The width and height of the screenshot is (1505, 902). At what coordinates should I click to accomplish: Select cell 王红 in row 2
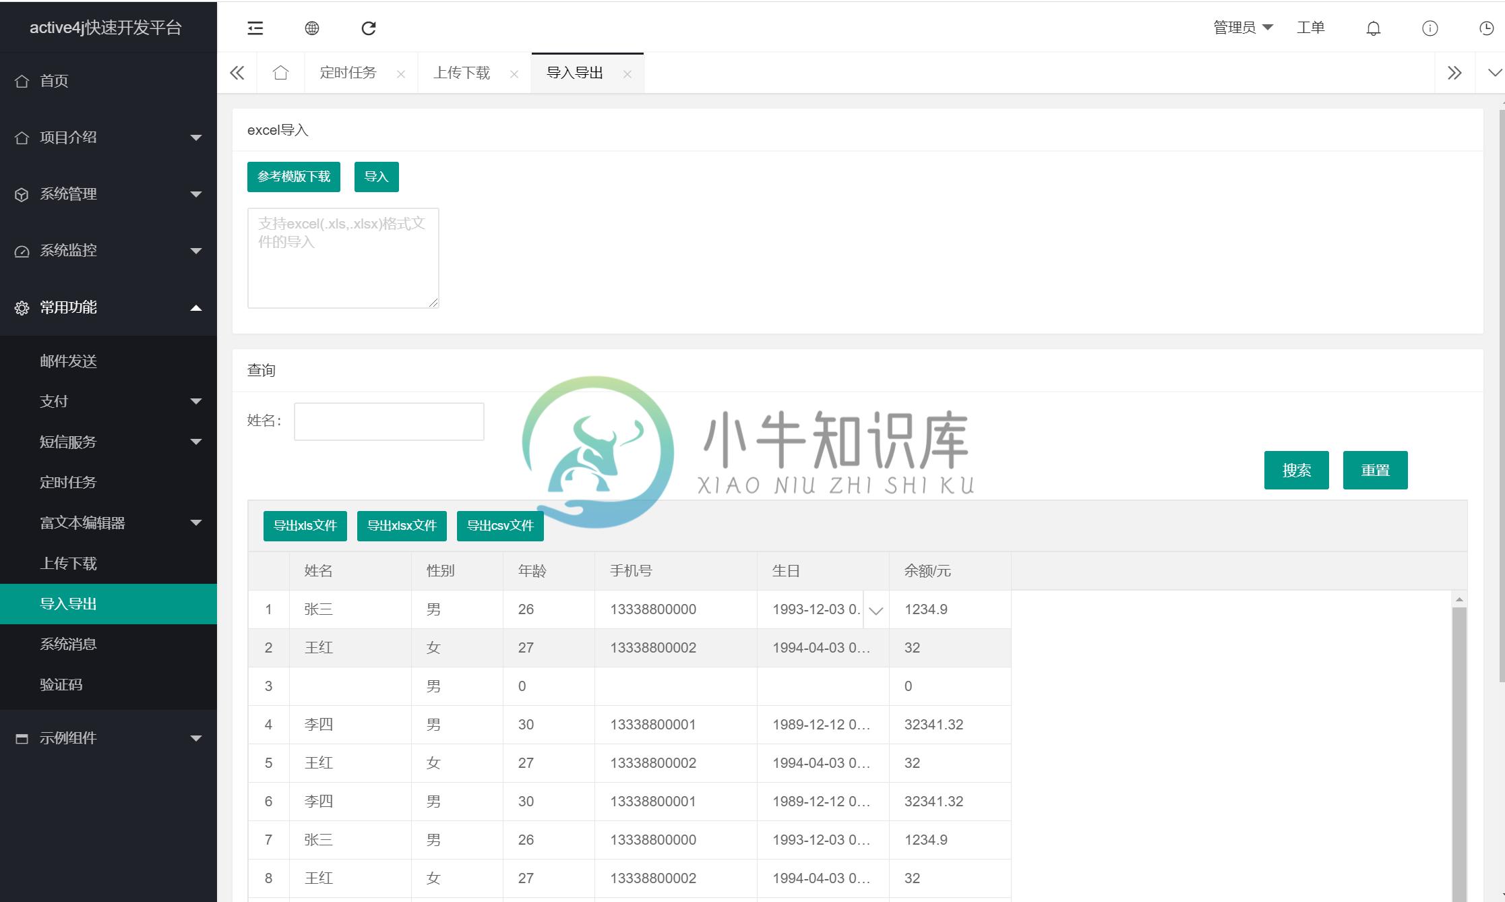(350, 648)
